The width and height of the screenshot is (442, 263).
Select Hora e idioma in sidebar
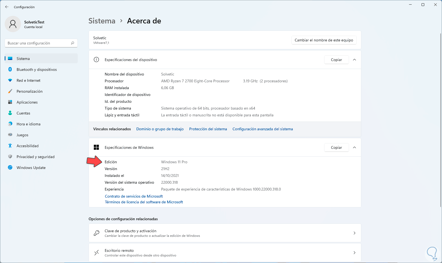click(x=28, y=124)
